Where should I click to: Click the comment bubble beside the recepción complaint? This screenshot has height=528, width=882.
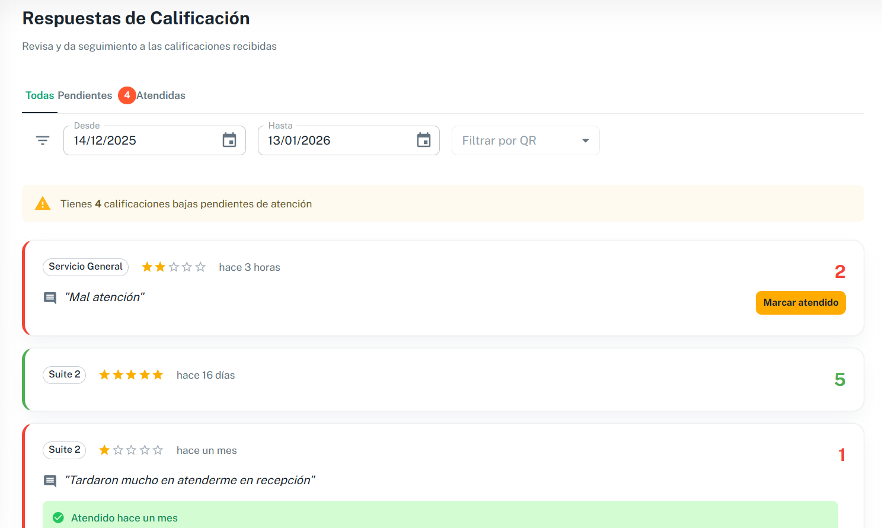tap(50, 481)
